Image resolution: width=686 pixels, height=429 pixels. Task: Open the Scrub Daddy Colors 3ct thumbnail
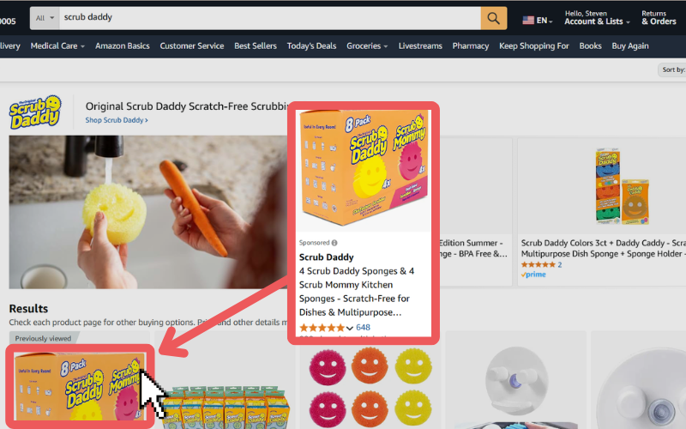point(623,186)
